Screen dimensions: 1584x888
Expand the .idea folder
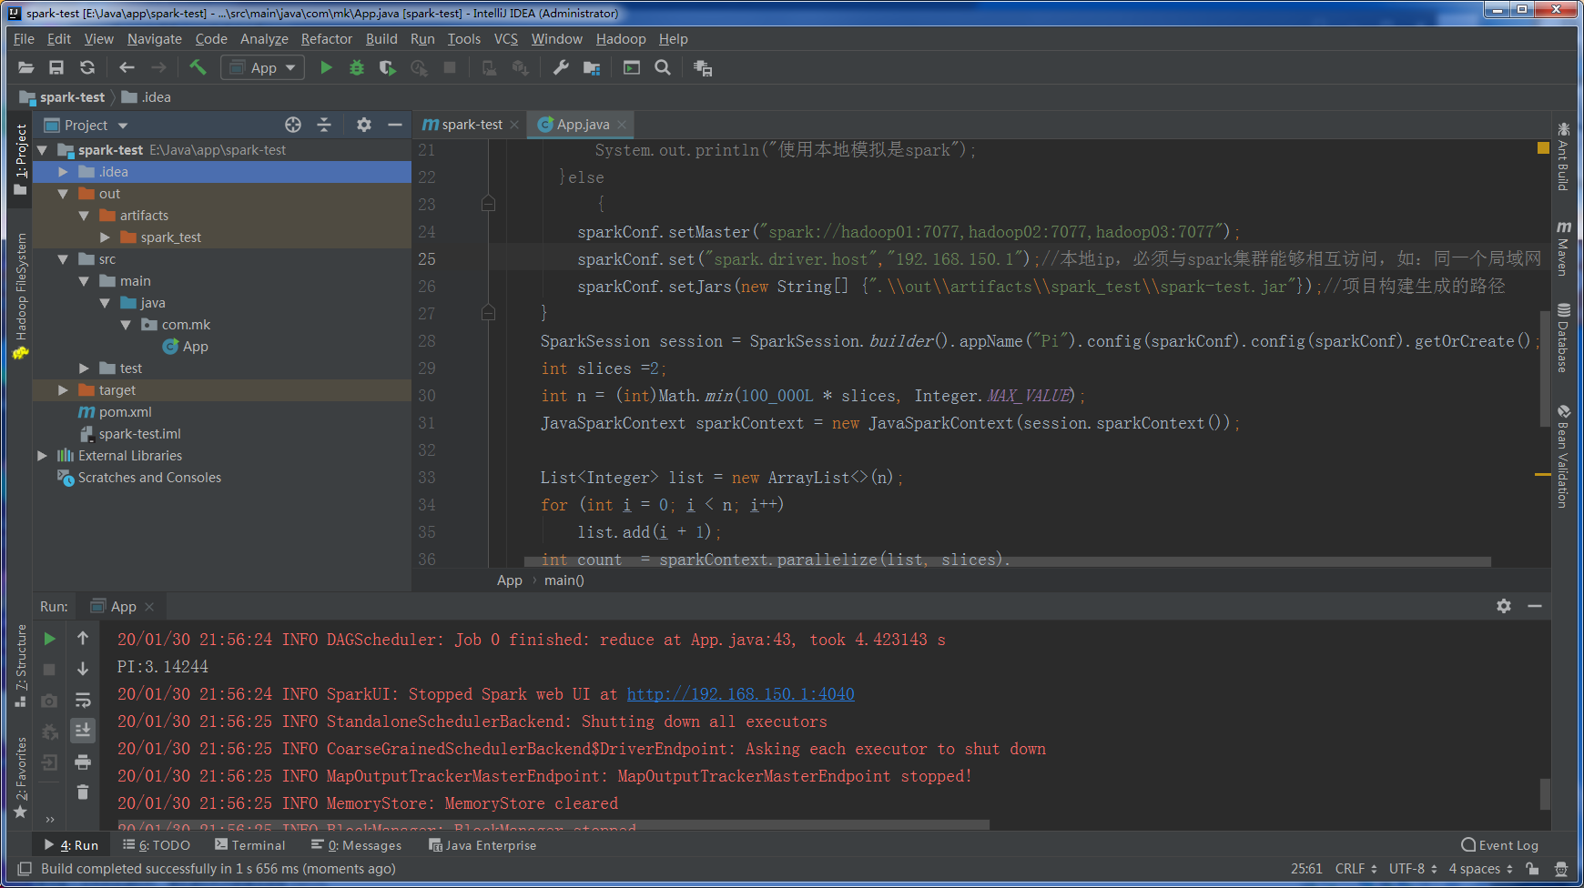click(x=63, y=172)
